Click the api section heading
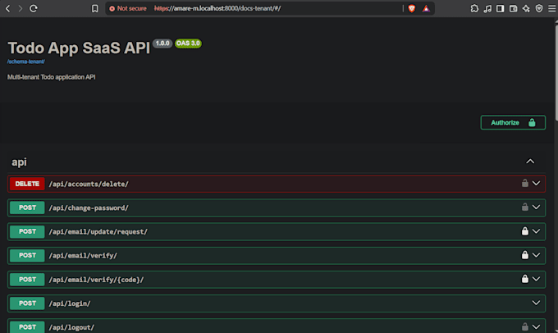This screenshot has height=333, width=558. click(x=19, y=162)
